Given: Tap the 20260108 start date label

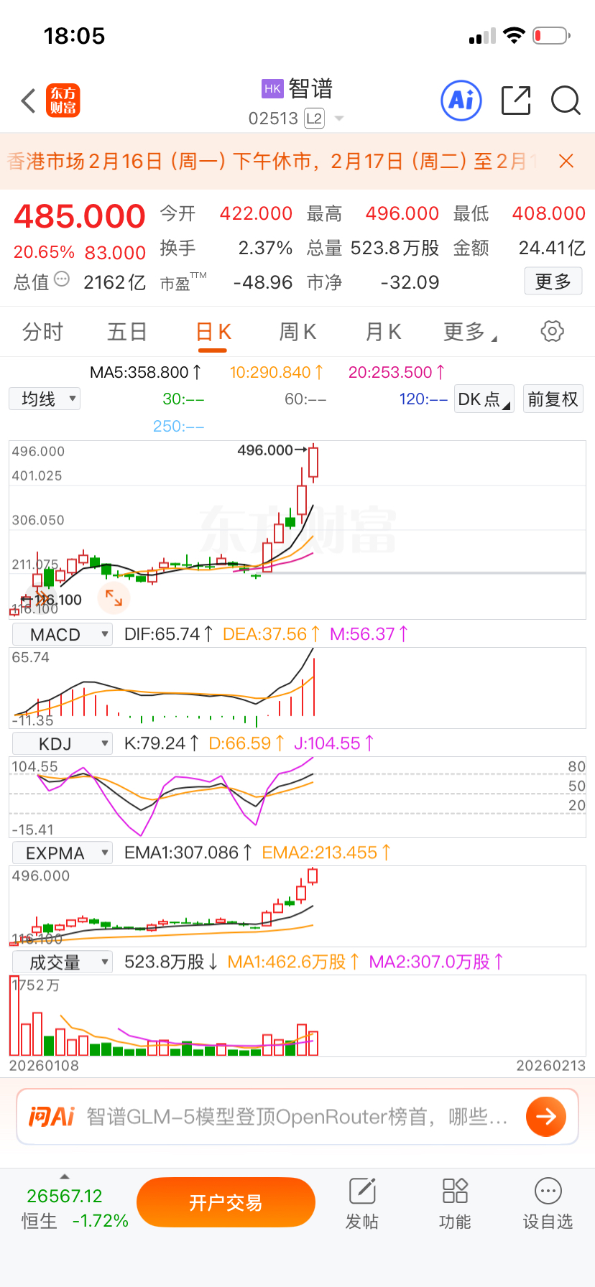Looking at the screenshot, I should [x=44, y=1066].
